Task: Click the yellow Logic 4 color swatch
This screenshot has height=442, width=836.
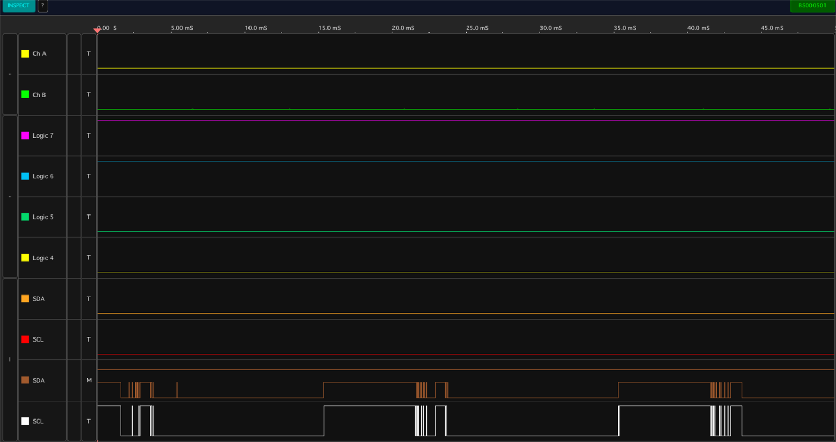Action: click(x=25, y=258)
